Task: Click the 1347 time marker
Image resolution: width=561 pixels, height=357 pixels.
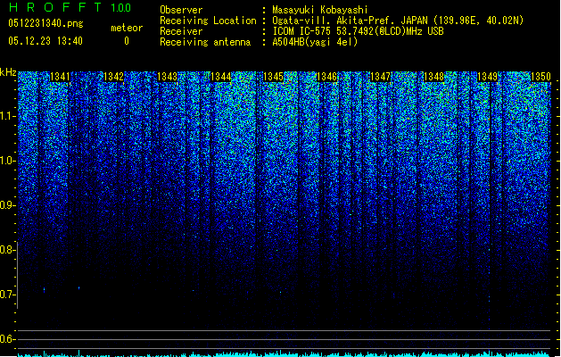Action: (x=380, y=77)
